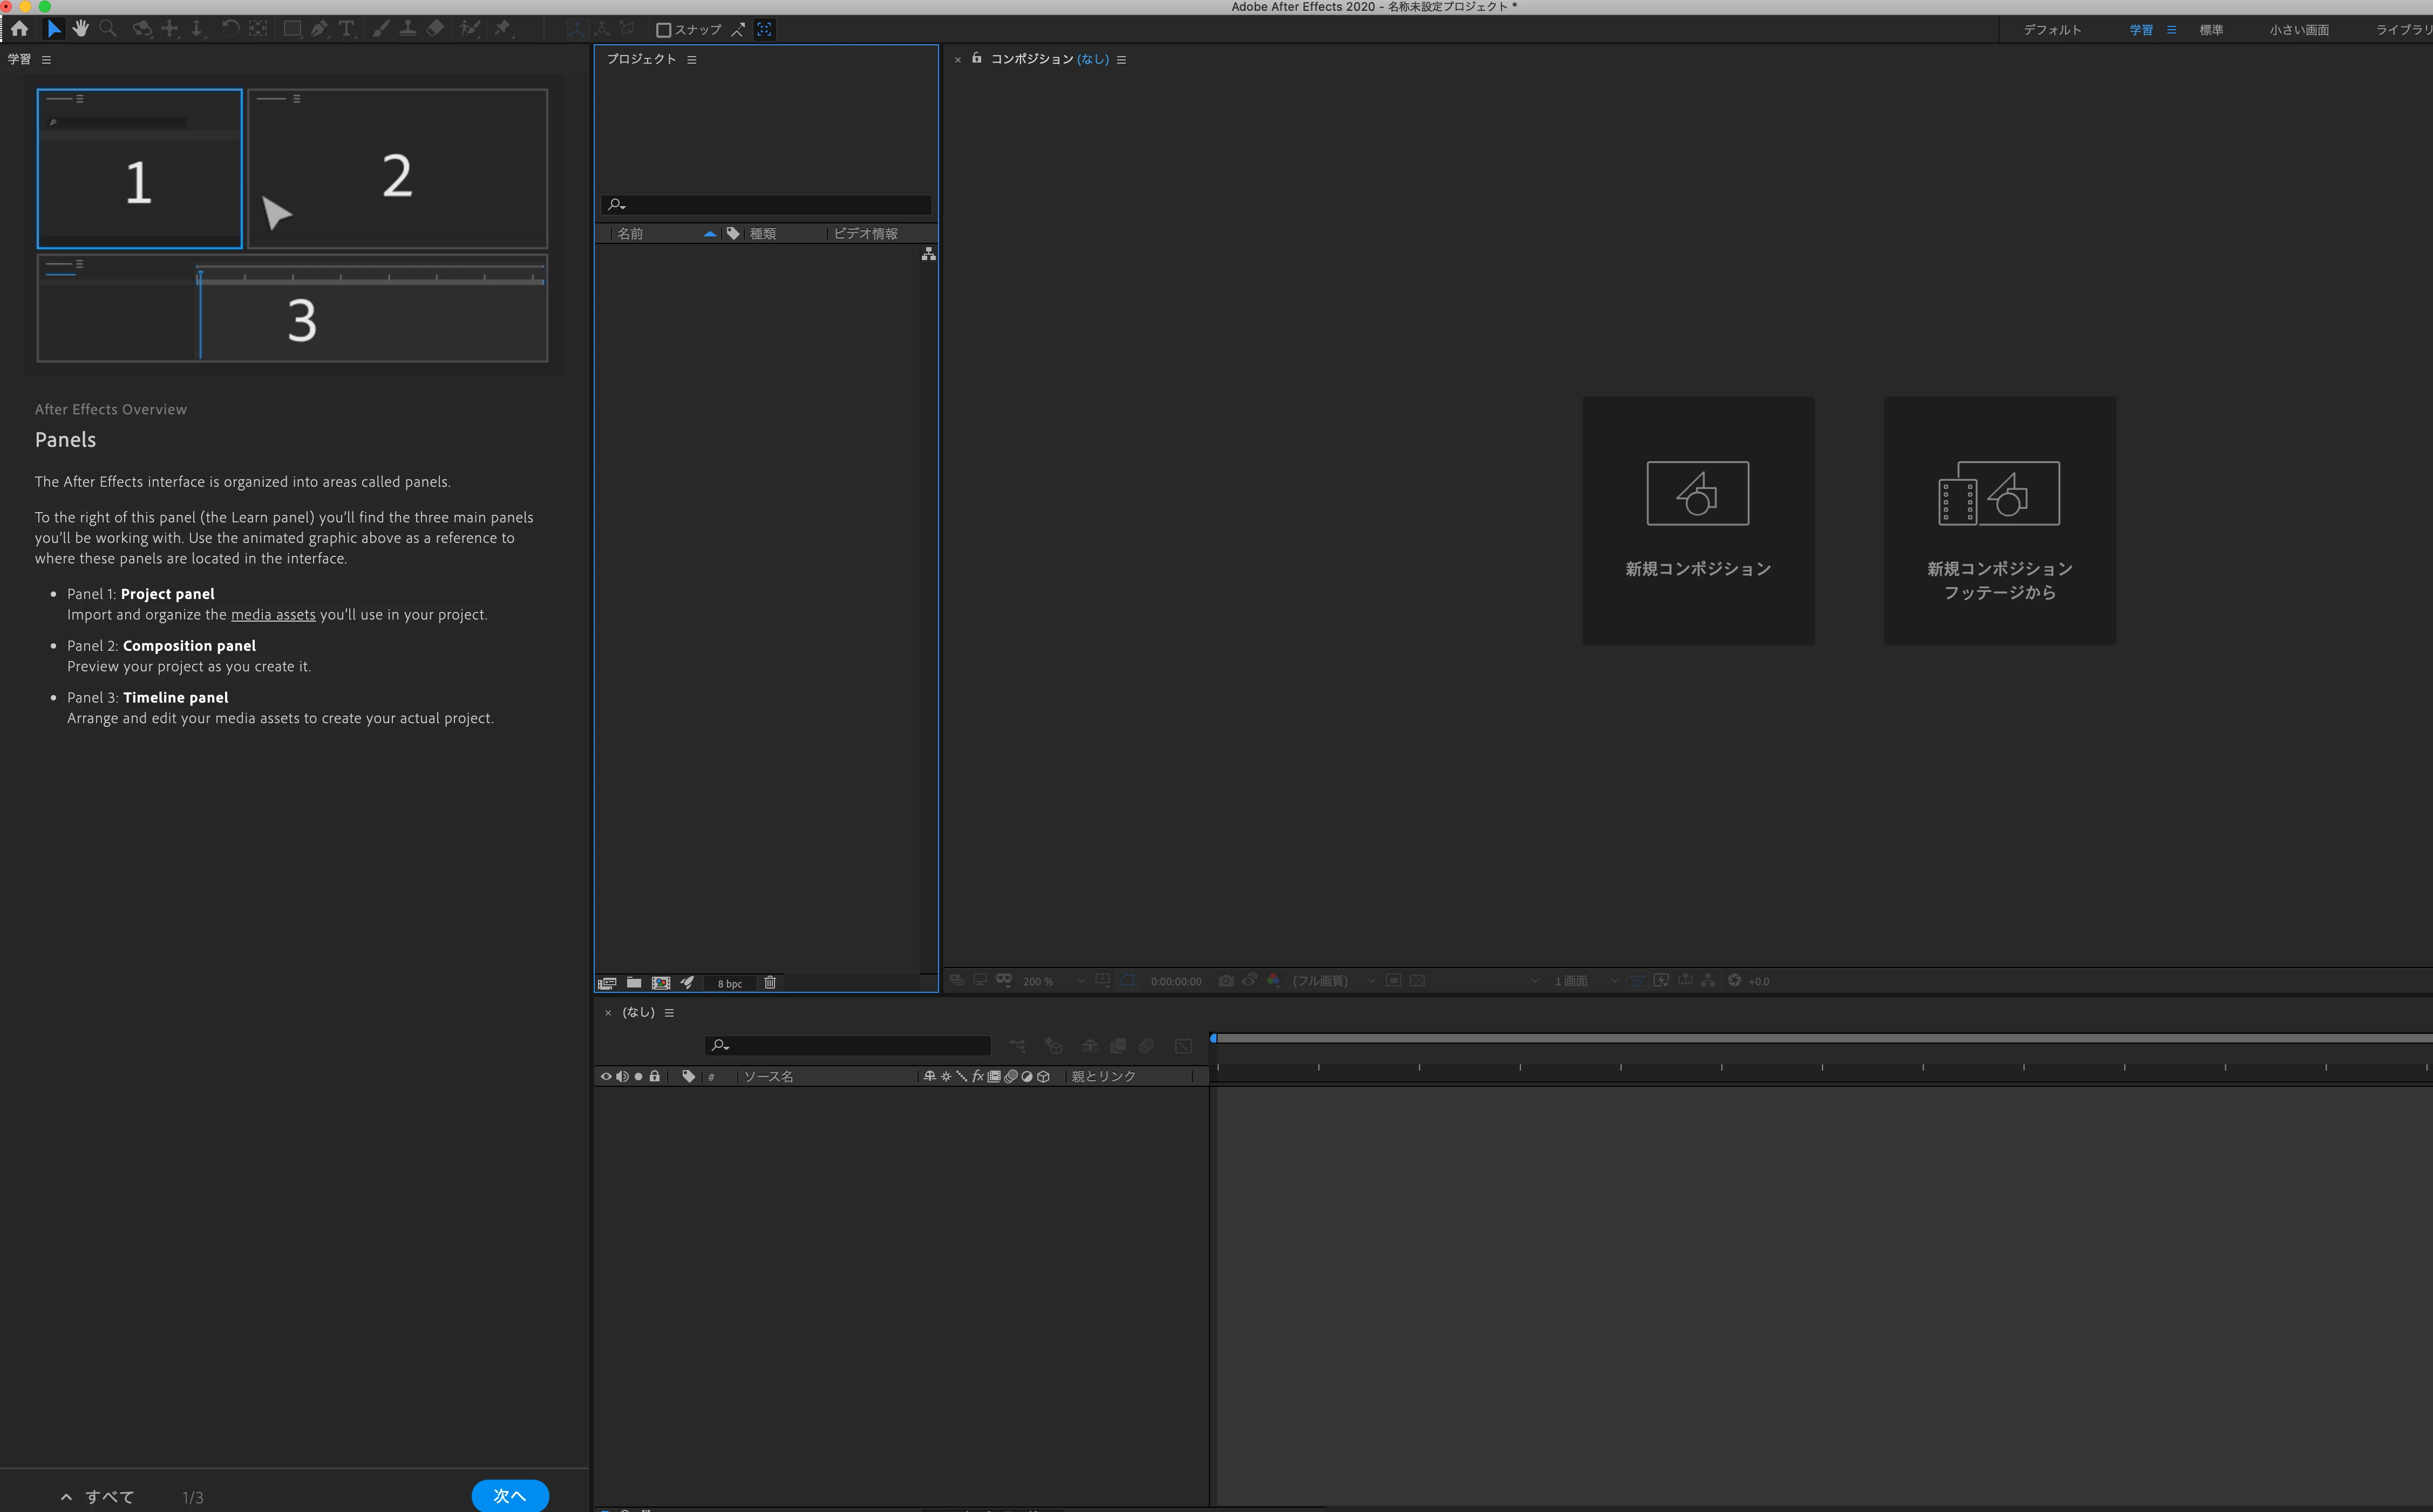Select the Pen tool

coord(319,29)
